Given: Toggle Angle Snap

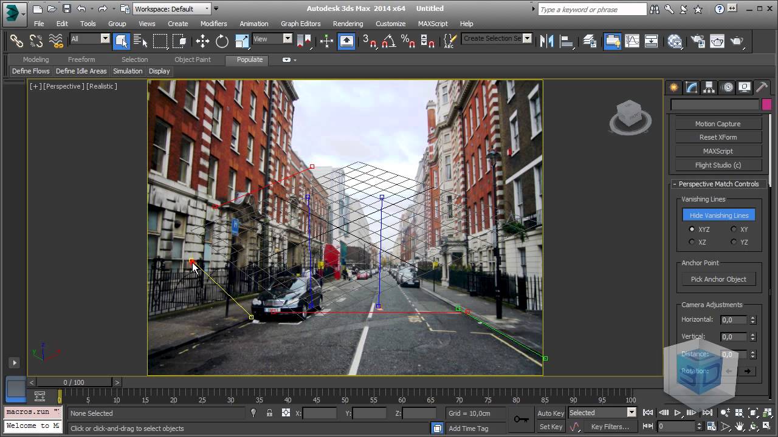Looking at the screenshot, I should pyautogui.click(x=389, y=41).
